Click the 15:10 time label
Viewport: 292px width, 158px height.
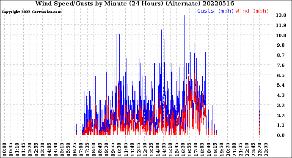click(x=170, y=150)
